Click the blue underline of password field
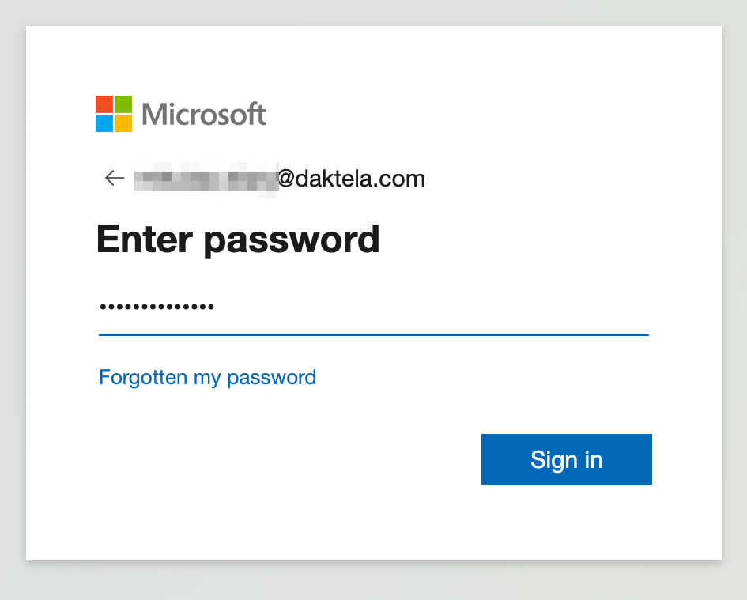The image size is (747, 600). point(373,334)
